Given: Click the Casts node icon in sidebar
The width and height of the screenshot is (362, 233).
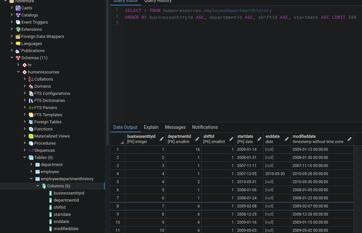Looking at the screenshot, I should click(x=18, y=8).
